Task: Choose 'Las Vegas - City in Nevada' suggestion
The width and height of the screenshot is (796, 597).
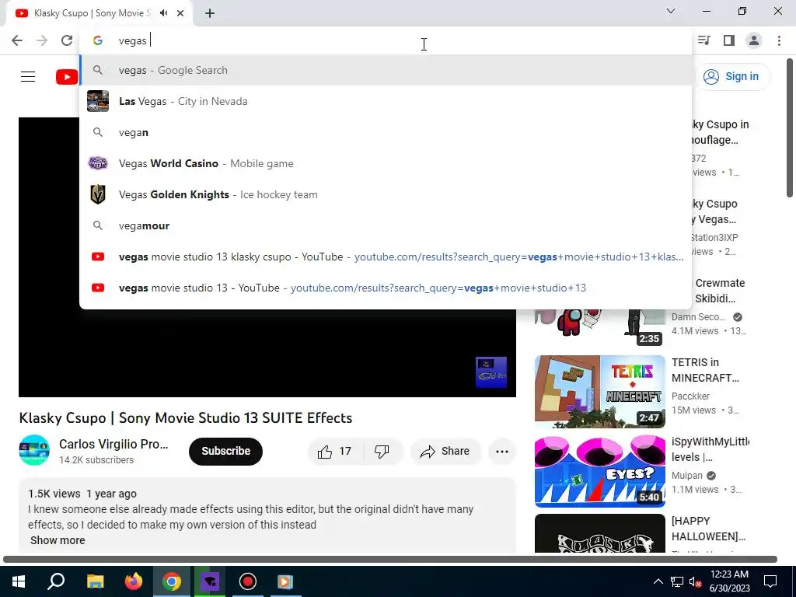Action: tap(386, 101)
